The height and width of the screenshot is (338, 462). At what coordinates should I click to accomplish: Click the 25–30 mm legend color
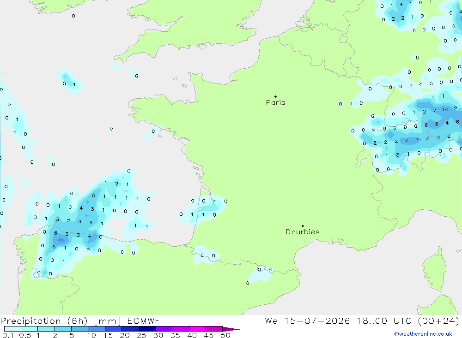pos(147,329)
